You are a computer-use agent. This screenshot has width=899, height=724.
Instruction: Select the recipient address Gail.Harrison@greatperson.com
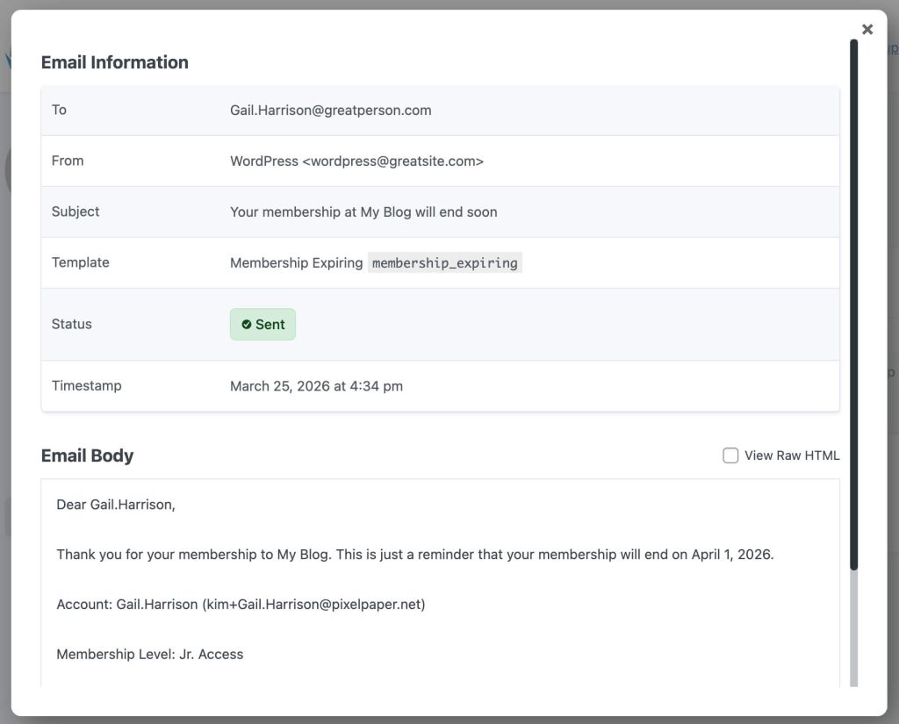pos(330,110)
